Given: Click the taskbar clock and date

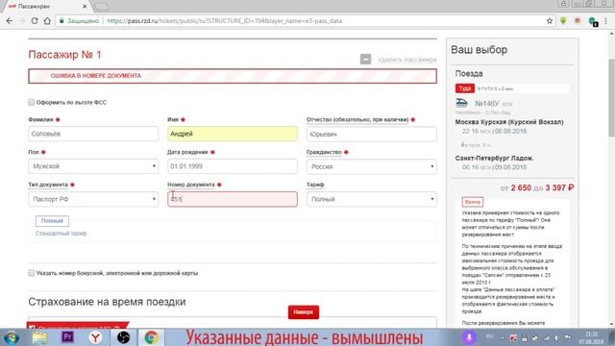Looking at the screenshot, I should 592,337.
